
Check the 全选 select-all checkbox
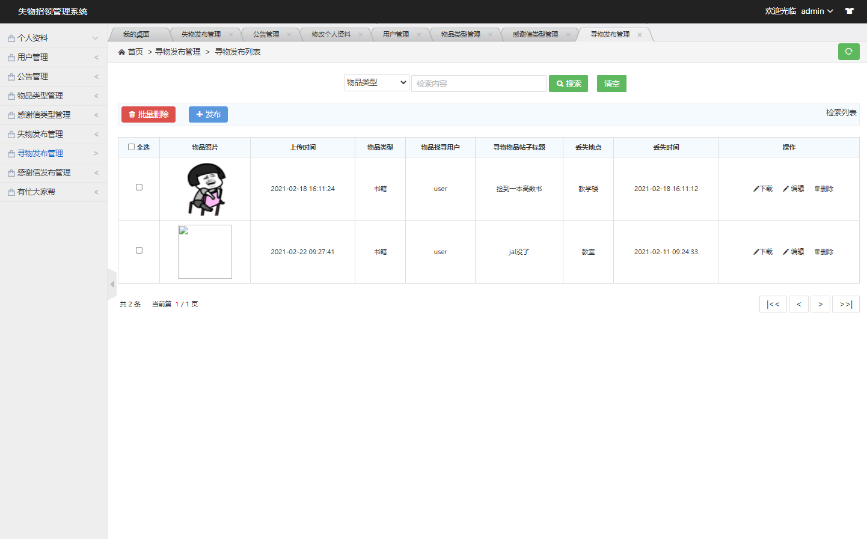point(131,147)
